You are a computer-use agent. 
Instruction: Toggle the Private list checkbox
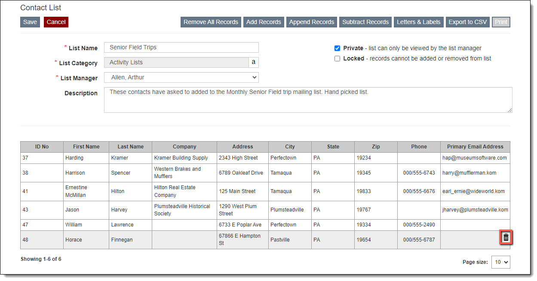338,48
